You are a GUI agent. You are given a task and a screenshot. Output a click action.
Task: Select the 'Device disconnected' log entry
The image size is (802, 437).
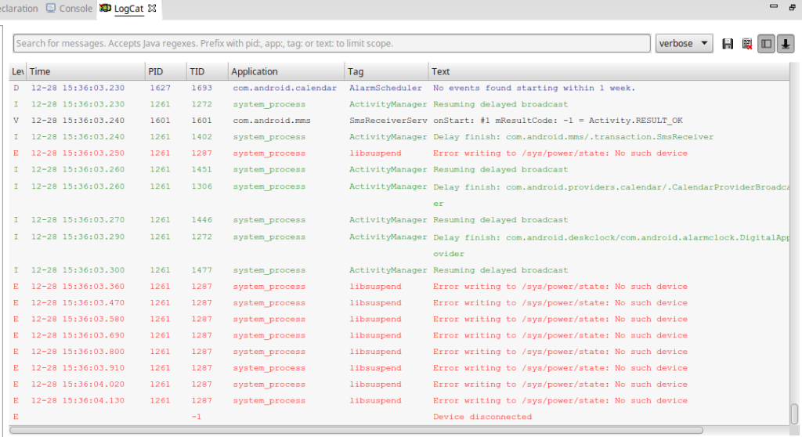(x=482, y=417)
